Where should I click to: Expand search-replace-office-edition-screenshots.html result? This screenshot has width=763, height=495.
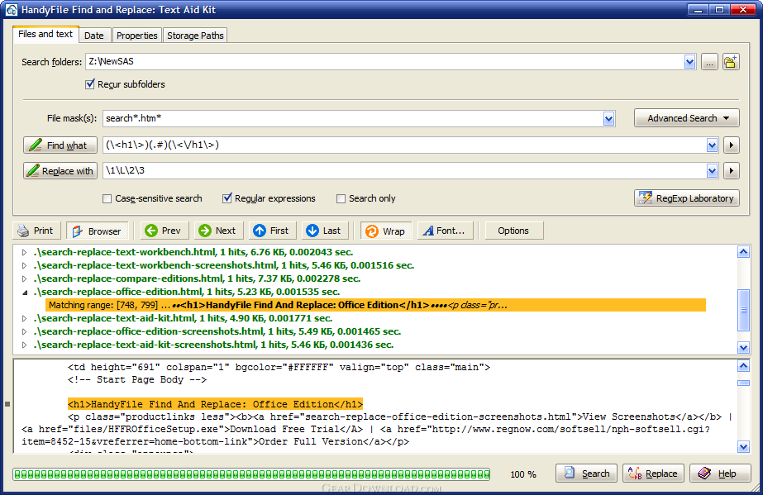24,331
